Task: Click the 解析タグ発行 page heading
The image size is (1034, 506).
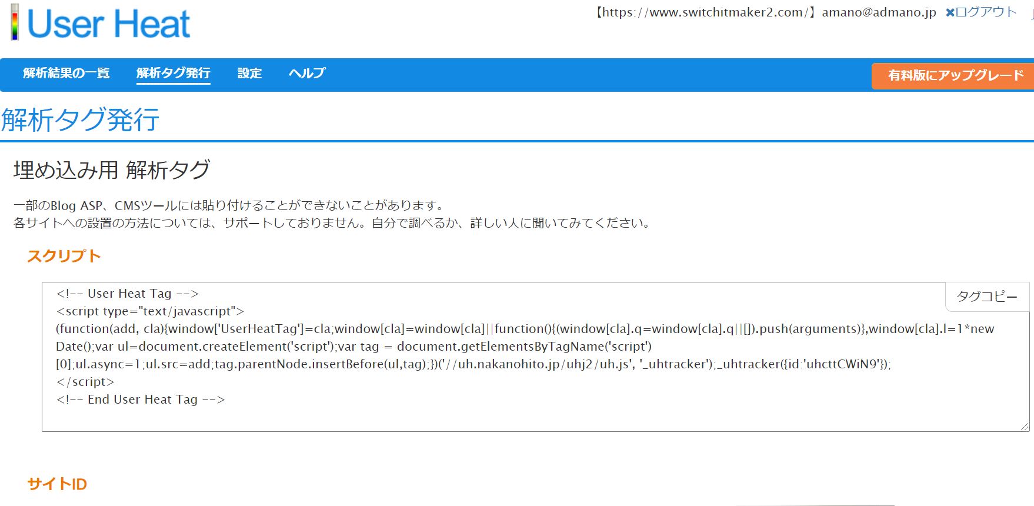Action: pos(80,120)
